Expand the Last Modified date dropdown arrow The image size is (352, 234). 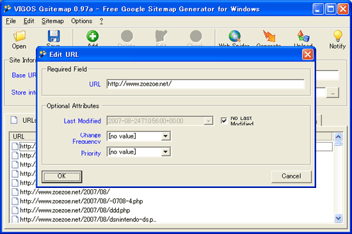[x=209, y=121]
